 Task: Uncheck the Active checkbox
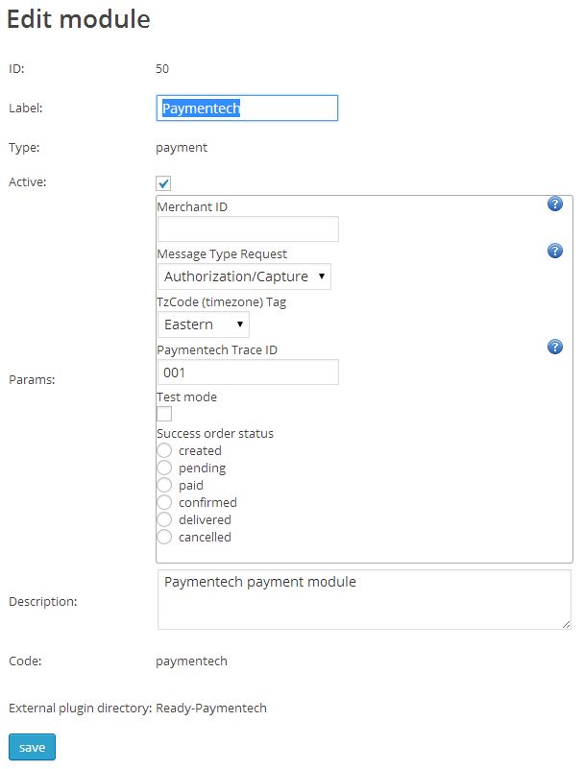pyautogui.click(x=163, y=183)
